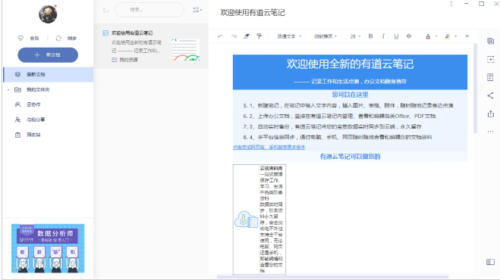Screen dimensions: 500x280
Task: Select the 欢迎使用有道云笔记 note in list
Action: click(151, 46)
